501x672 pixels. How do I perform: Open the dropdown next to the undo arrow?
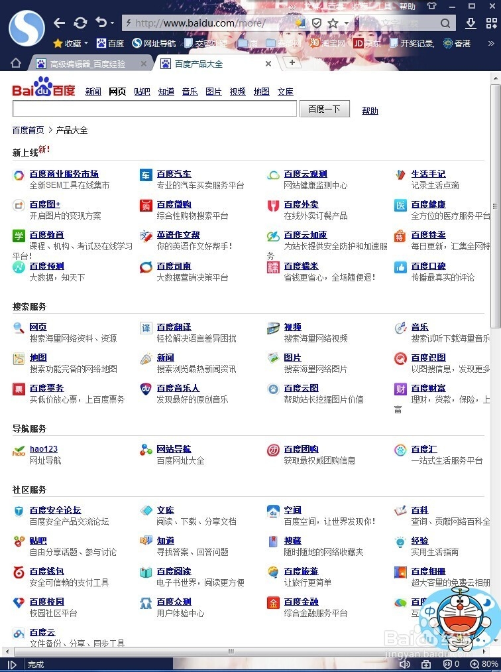tap(112, 23)
